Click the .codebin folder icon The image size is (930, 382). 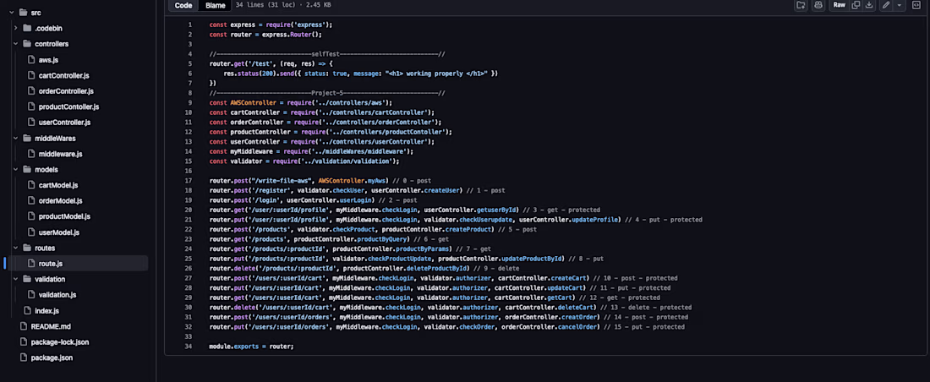27,28
